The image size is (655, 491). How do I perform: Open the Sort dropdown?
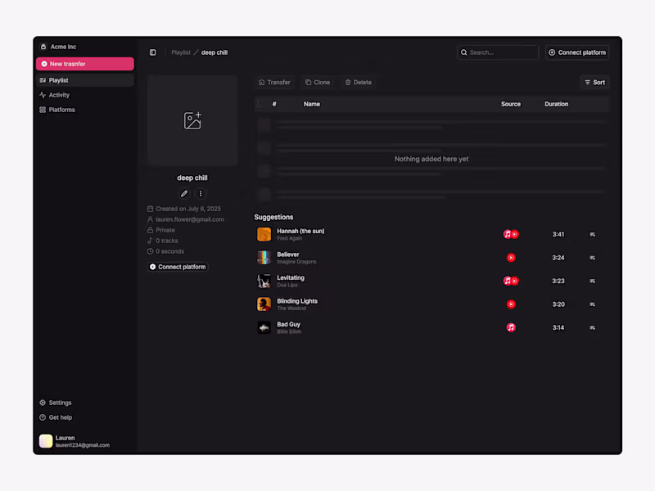[x=595, y=82]
